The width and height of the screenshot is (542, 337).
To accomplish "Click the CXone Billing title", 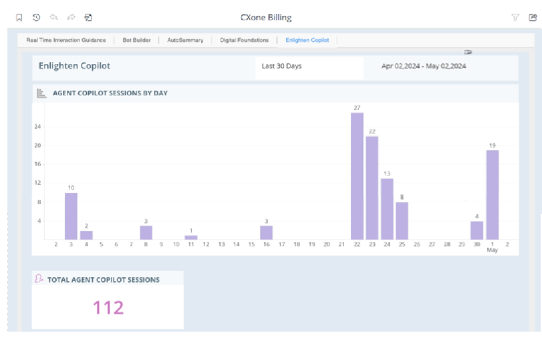I will point(266,17).
